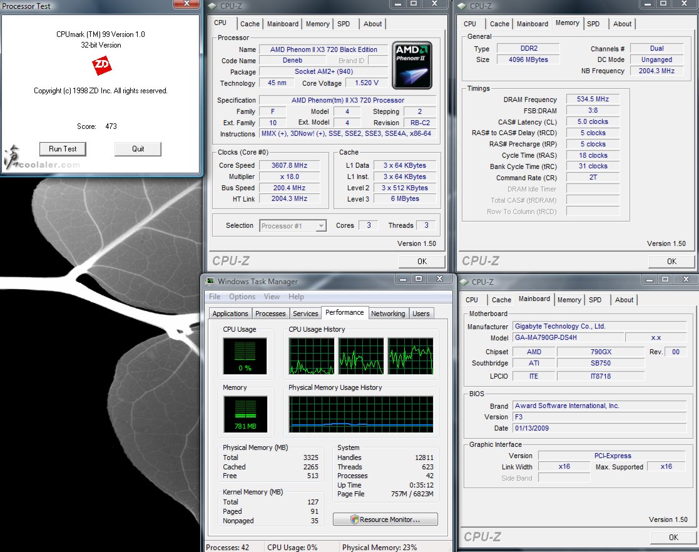
Task: Select About tab in top-right CPU-Z window
Action: pyautogui.click(x=622, y=24)
